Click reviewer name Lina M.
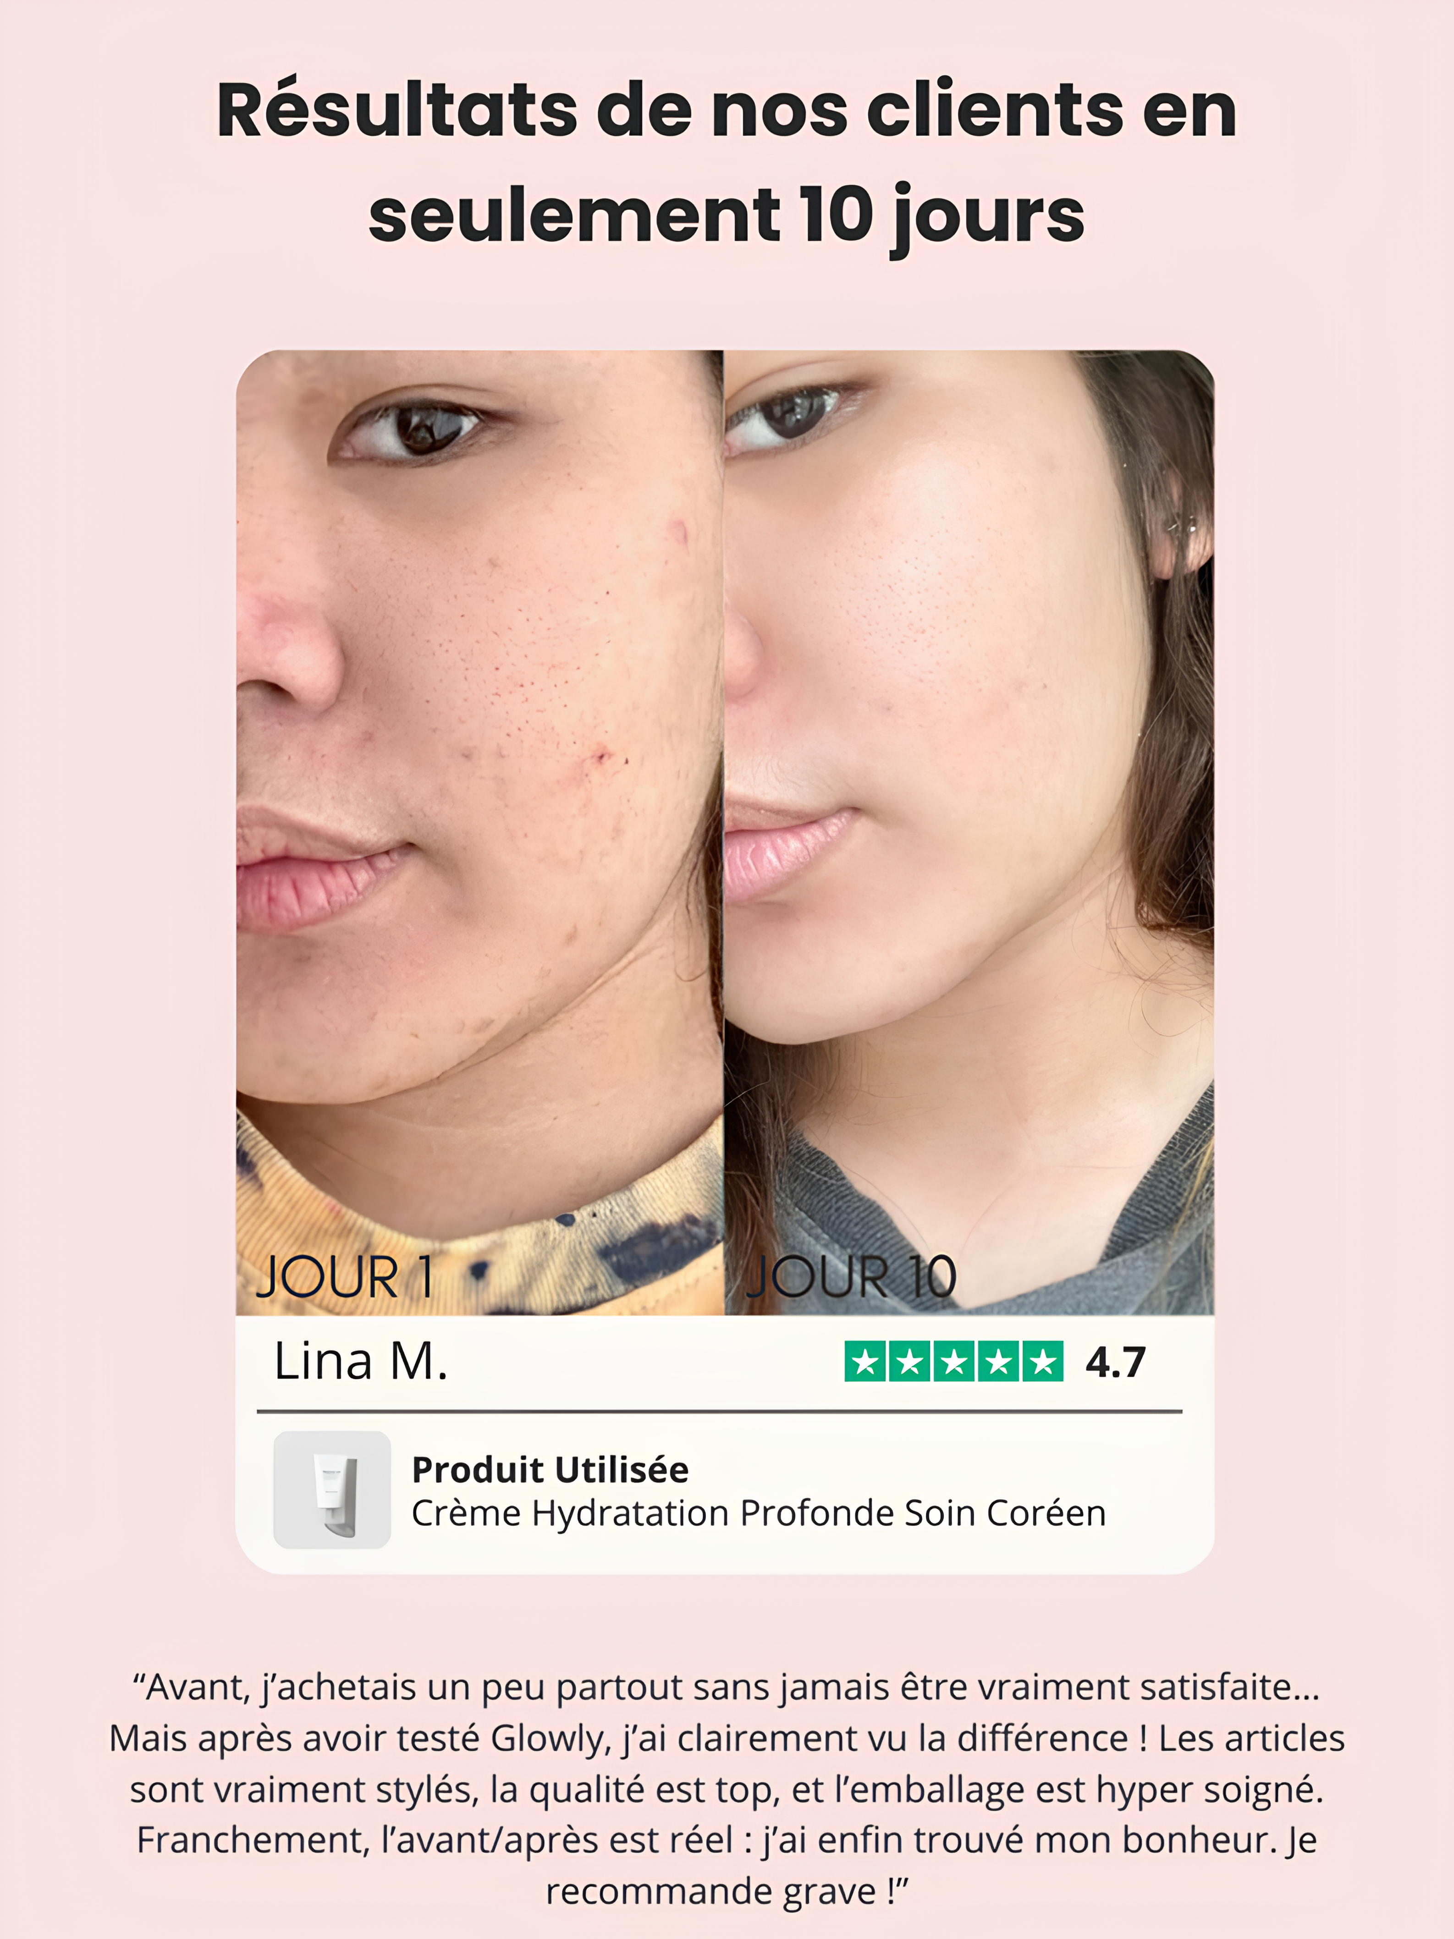The height and width of the screenshot is (1939, 1454). (360, 1361)
